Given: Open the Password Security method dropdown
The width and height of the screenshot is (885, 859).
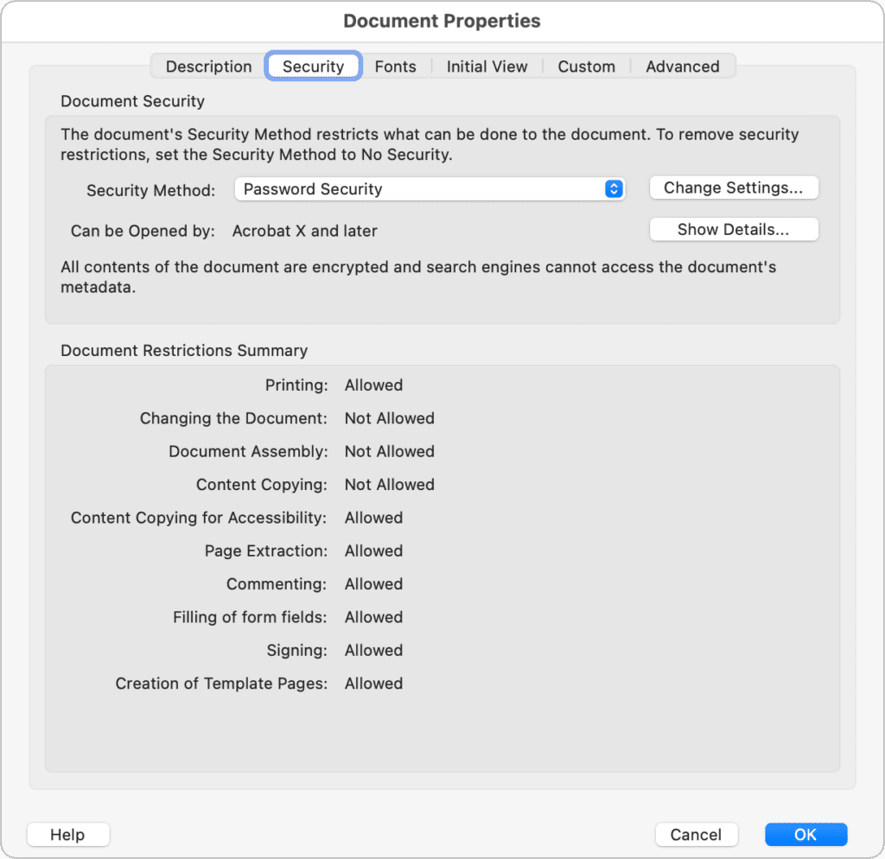Looking at the screenshot, I should pos(429,189).
